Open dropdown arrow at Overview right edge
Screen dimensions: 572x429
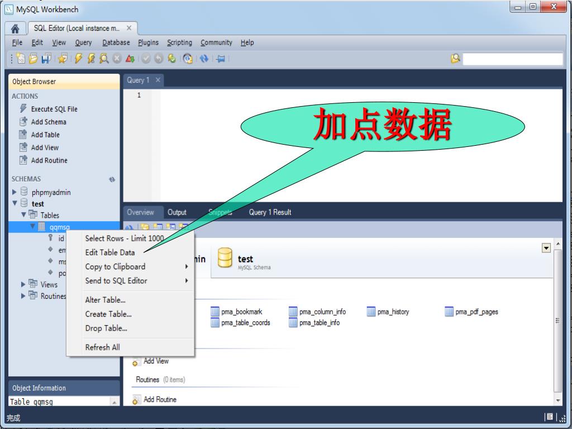[x=546, y=248]
